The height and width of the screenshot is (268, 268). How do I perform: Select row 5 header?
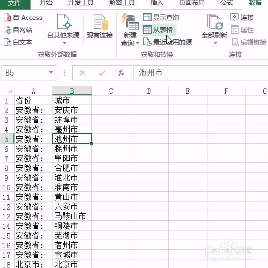[6, 139]
